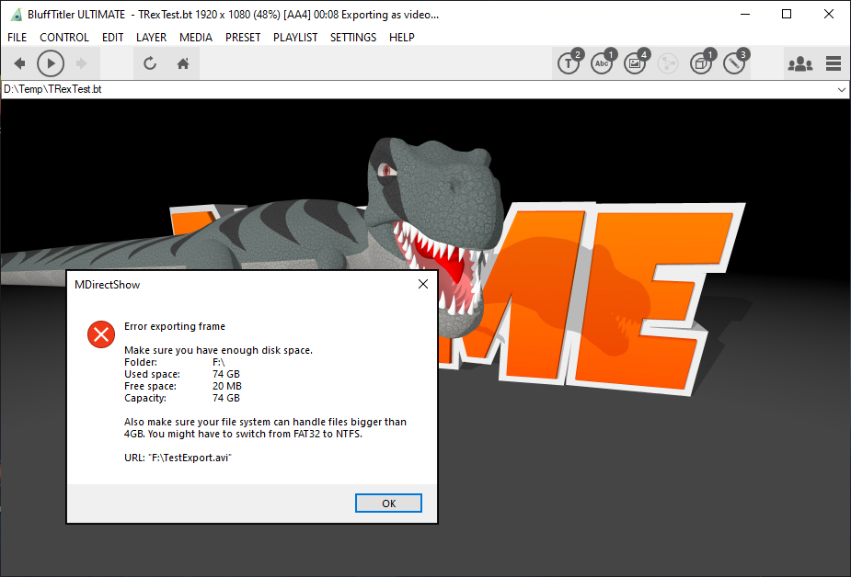This screenshot has width=851, height=577.
Task: Open Abc layers icon with badge 1
Action: point(603,62)
